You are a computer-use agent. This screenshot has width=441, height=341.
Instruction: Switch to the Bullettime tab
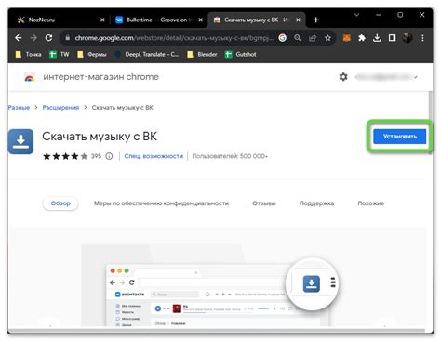pos(159,20)
